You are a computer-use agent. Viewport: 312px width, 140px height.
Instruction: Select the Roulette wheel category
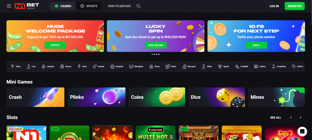(117, 66)
